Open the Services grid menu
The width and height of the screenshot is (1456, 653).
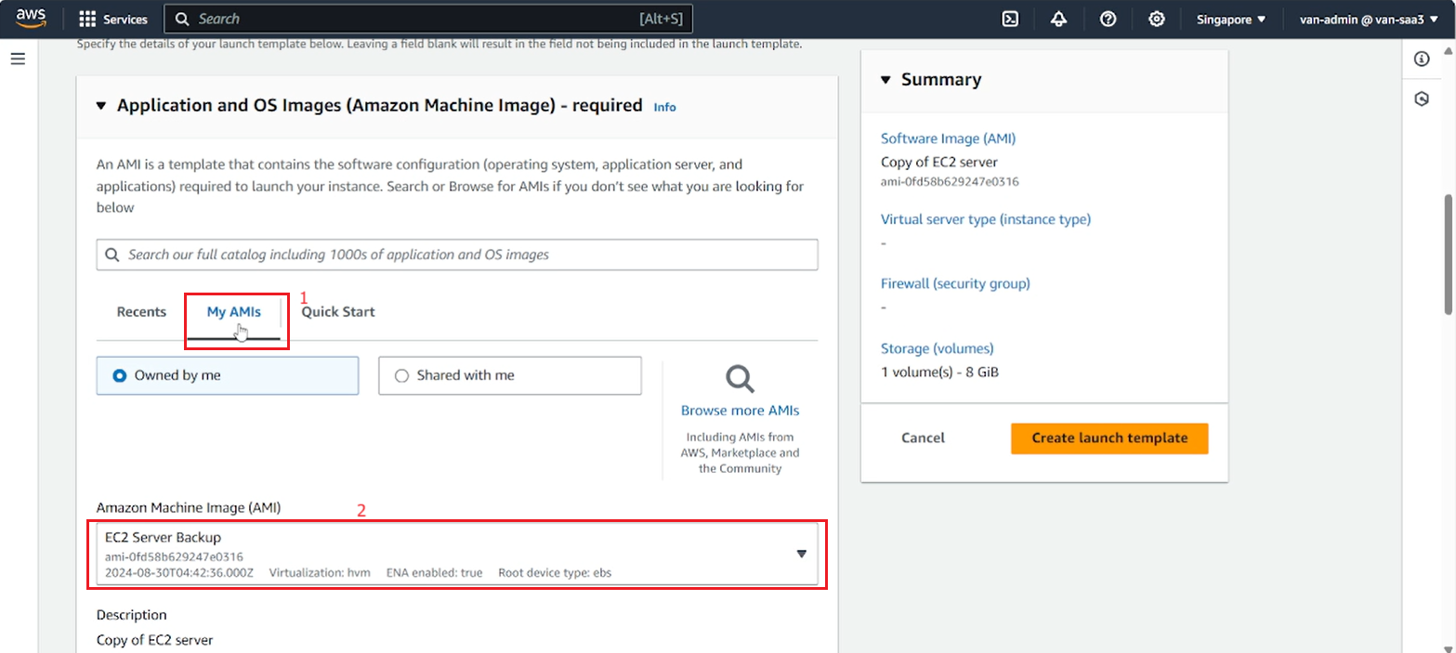coord(88,19)
